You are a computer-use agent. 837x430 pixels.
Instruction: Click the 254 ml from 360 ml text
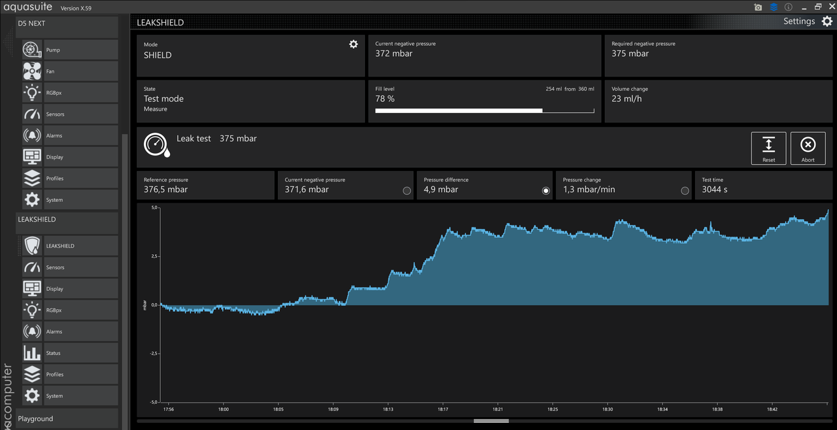point(570,89)
